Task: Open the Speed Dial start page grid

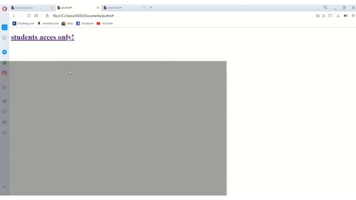Action: point(36,16)
